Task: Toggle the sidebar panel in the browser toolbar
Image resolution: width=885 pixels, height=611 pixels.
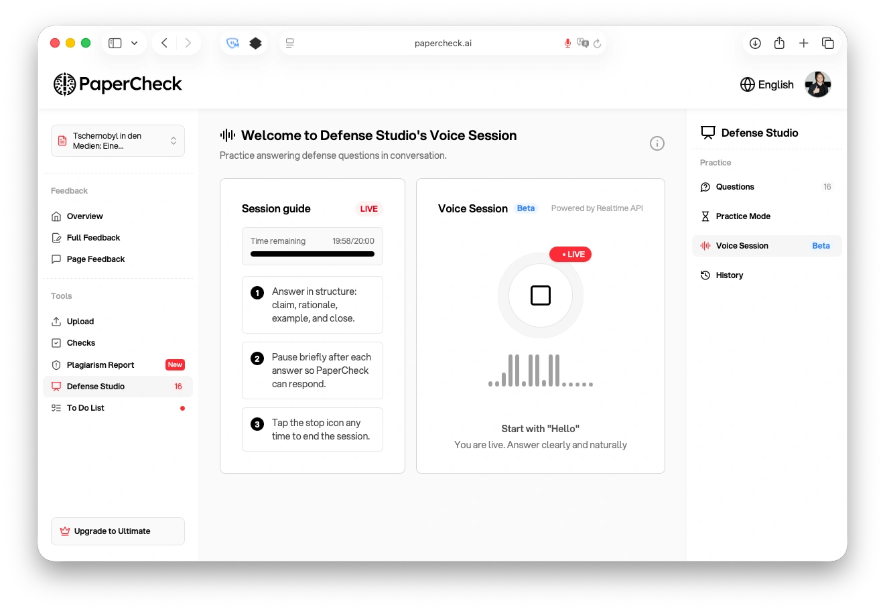Action: pos(115,42)
